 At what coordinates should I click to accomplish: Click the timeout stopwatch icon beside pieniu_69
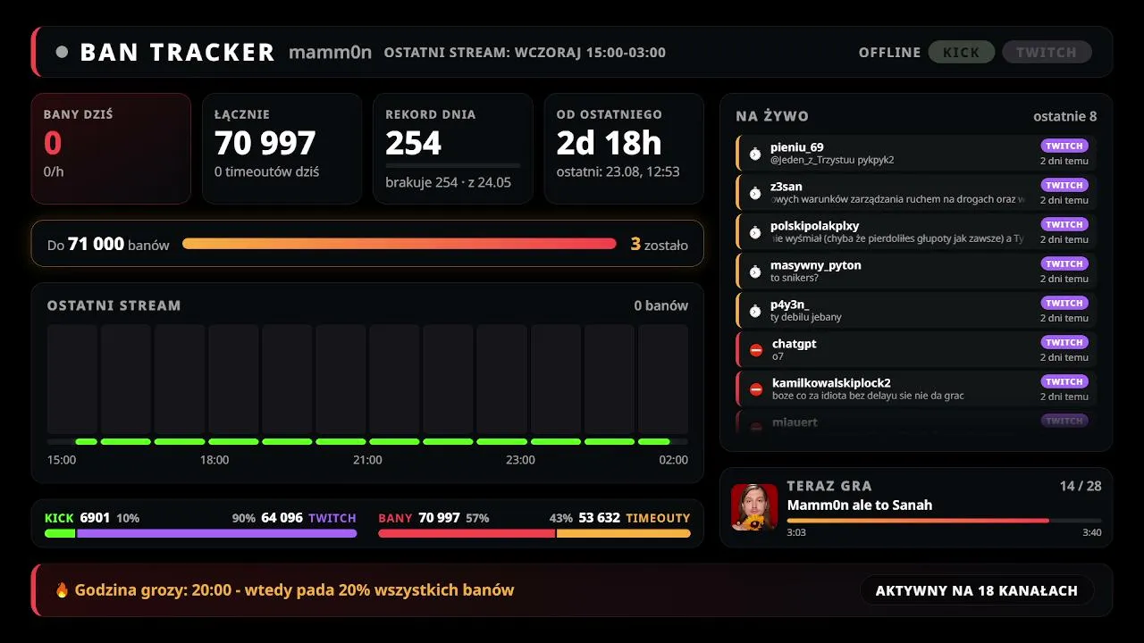tap(755, 154)
